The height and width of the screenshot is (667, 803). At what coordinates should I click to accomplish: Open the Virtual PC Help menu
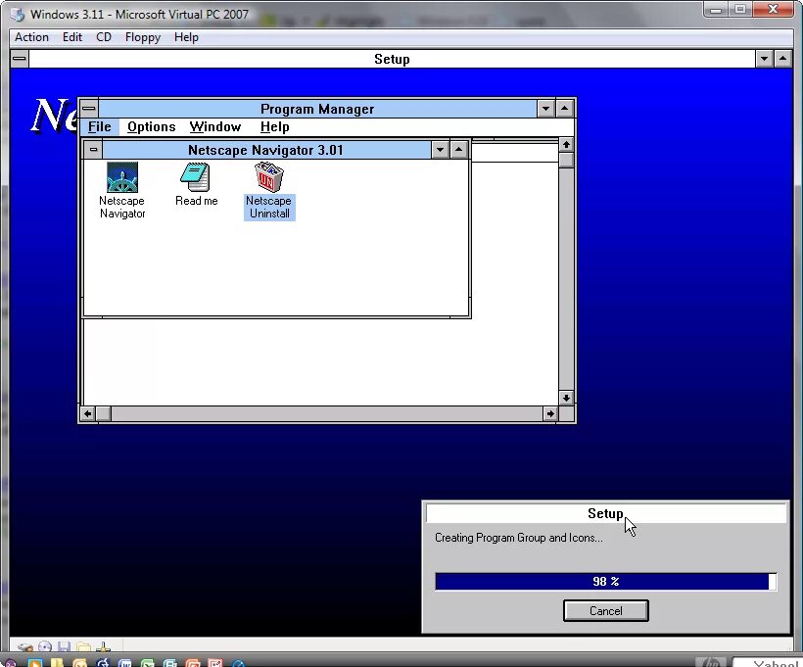coord(186,37)
